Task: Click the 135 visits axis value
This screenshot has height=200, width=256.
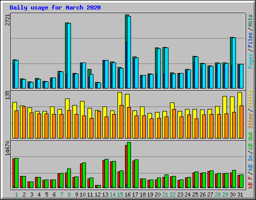Action: click(x=7, y=95)
